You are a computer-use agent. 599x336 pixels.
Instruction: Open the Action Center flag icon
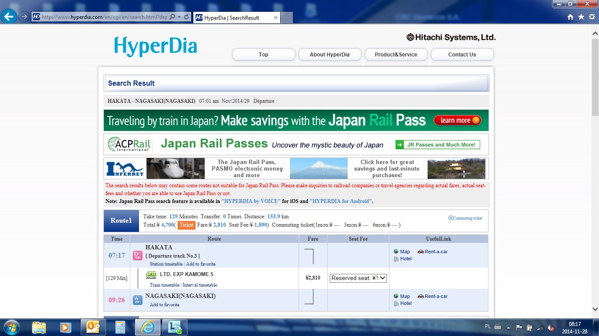point(519,327)
